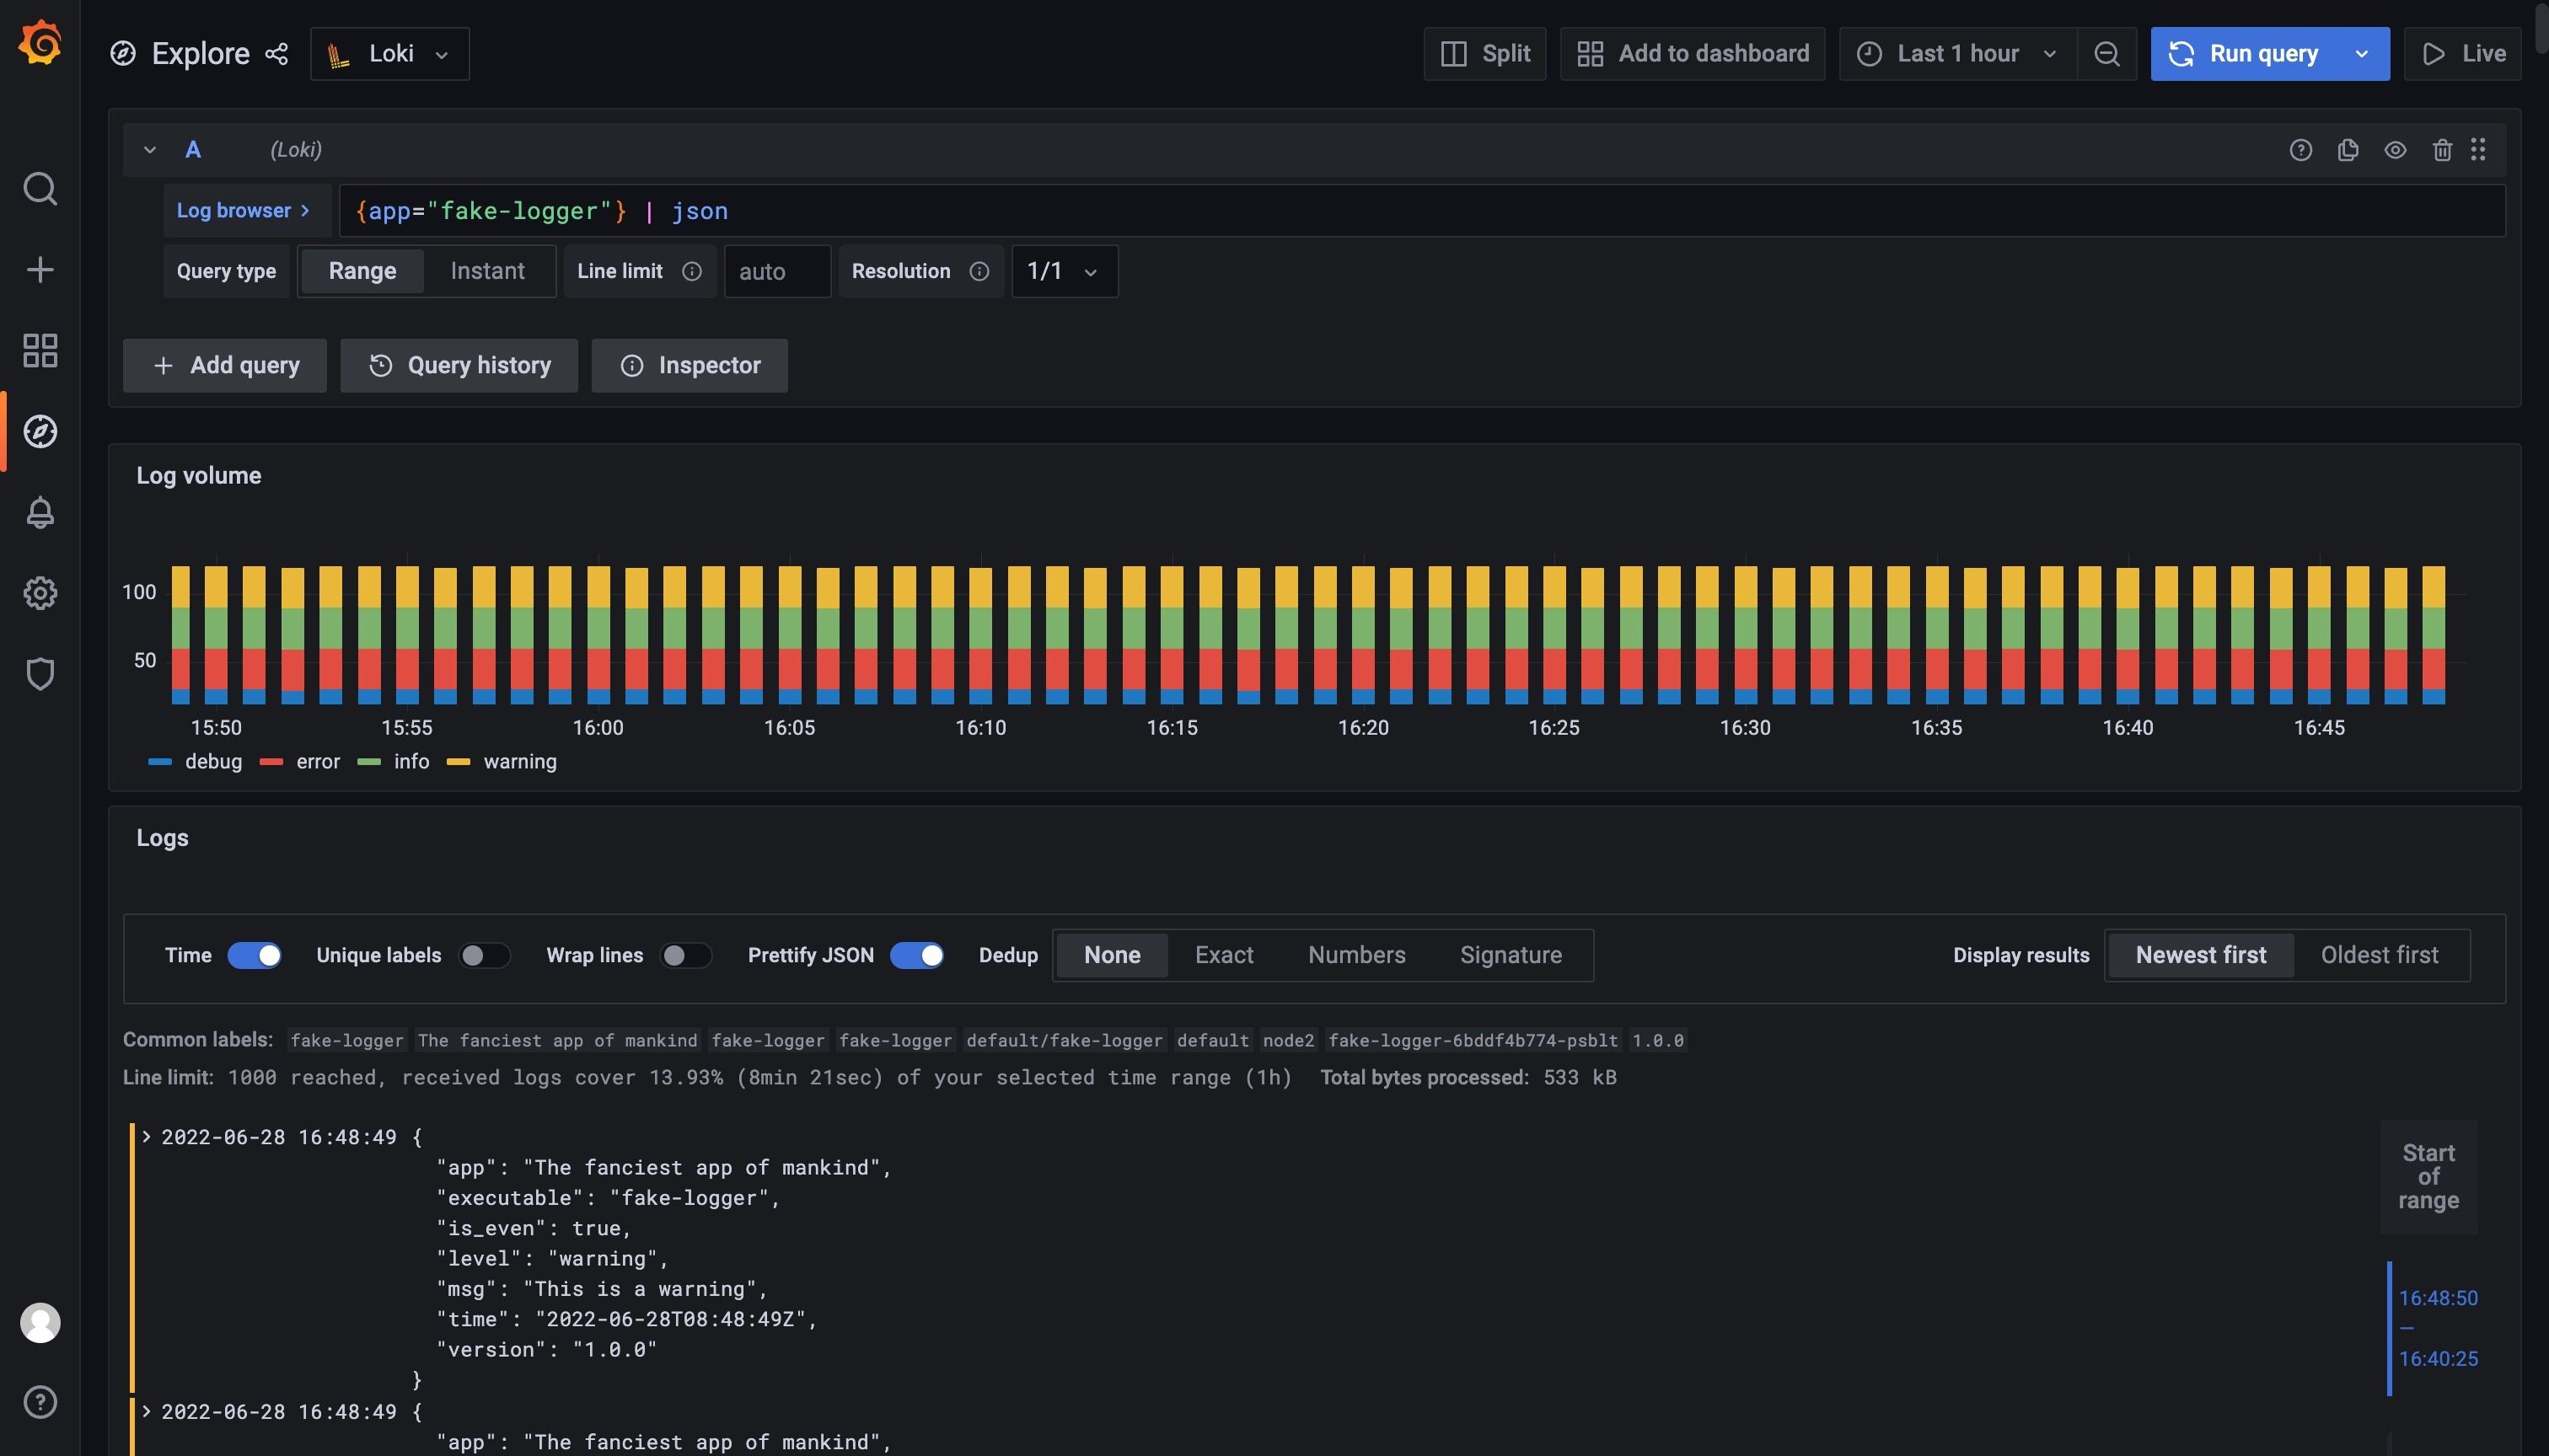Open user profile avatar
This screenshot has height=1456, width=2549.
40,1322
